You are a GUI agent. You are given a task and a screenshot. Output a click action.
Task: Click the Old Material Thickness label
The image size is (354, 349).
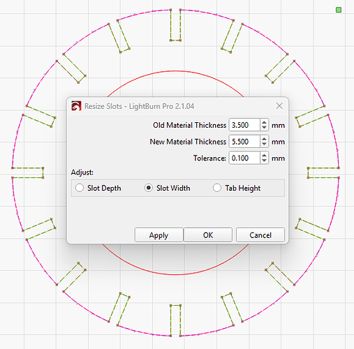pyautogui.click(x=189, y=125)
